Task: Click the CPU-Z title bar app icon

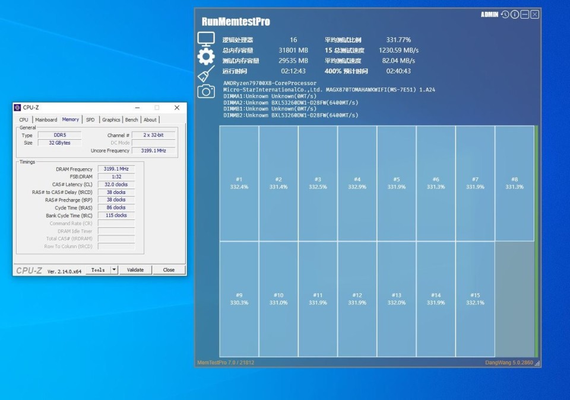Action: (x=17, y=108)
